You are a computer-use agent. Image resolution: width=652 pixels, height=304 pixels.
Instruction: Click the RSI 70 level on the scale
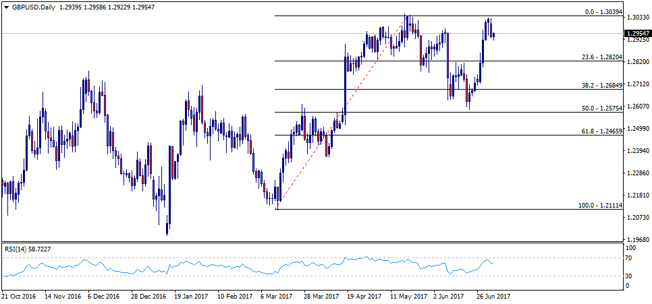tap(629, 258)
